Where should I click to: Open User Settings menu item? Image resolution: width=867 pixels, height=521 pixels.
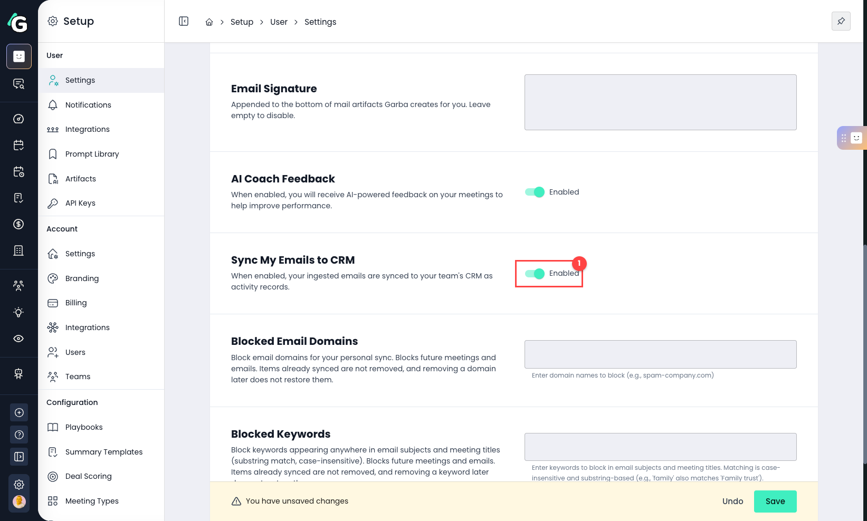101,80
